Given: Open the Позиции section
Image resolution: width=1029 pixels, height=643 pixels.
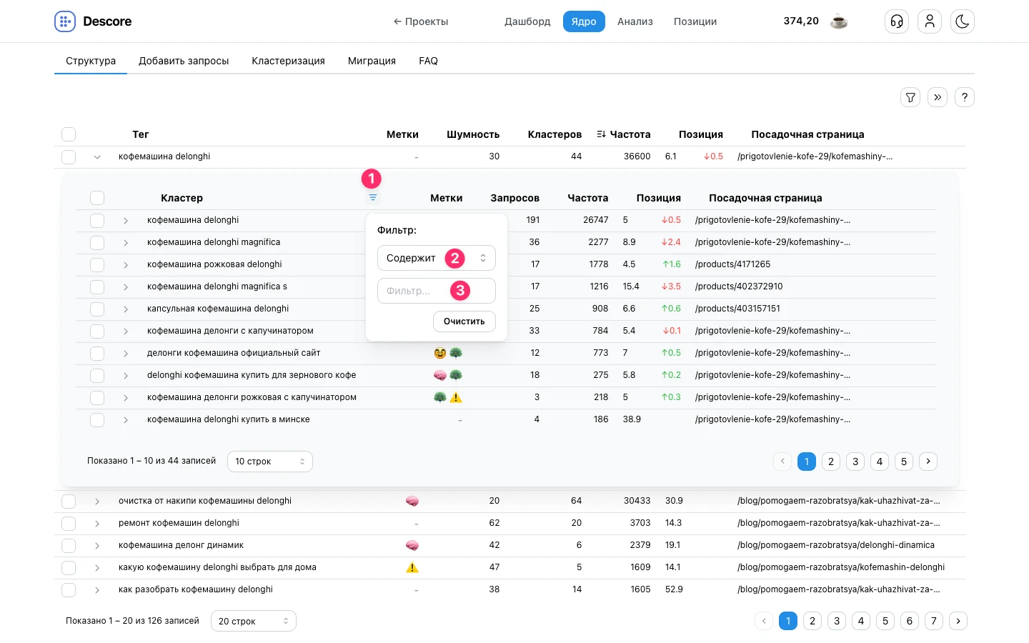Looking at the screenshot, I should pyautogui.click(x=695, y=21).
